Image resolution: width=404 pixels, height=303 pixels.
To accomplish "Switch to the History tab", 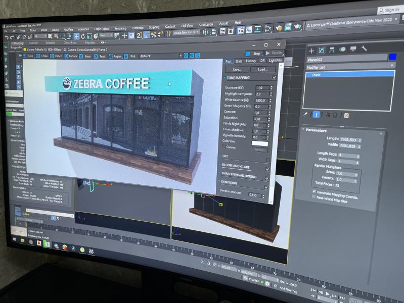I will click(251, 61).
